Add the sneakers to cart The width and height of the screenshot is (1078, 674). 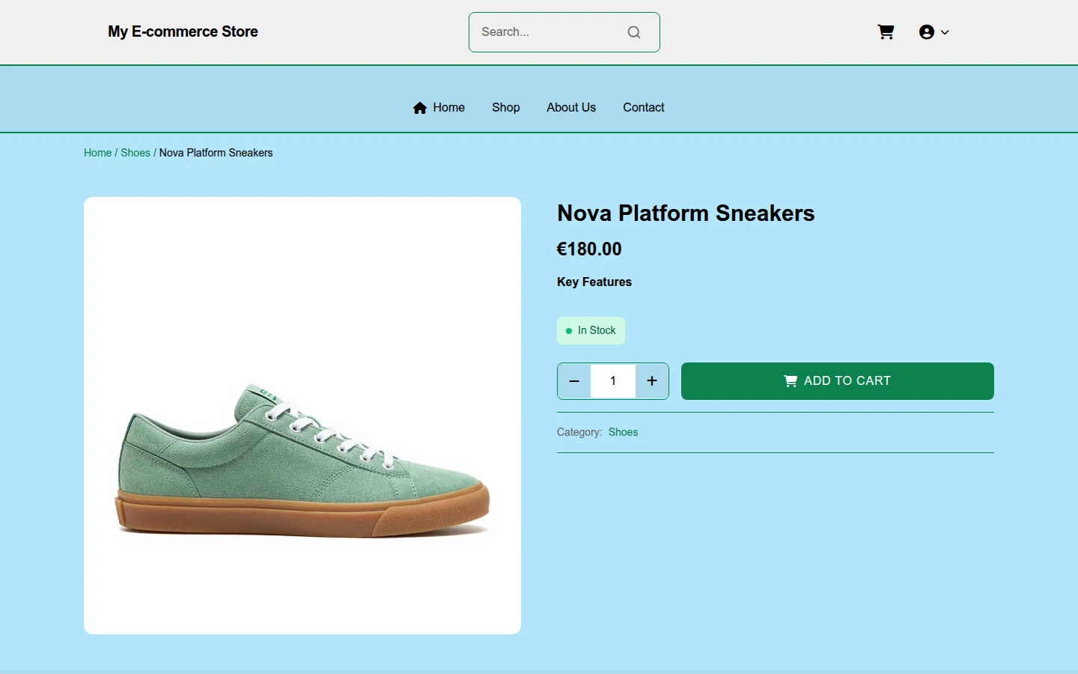837,381
